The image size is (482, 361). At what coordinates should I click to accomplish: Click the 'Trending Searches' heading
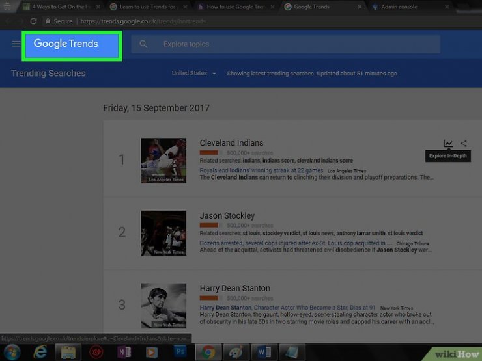[48, 74]
